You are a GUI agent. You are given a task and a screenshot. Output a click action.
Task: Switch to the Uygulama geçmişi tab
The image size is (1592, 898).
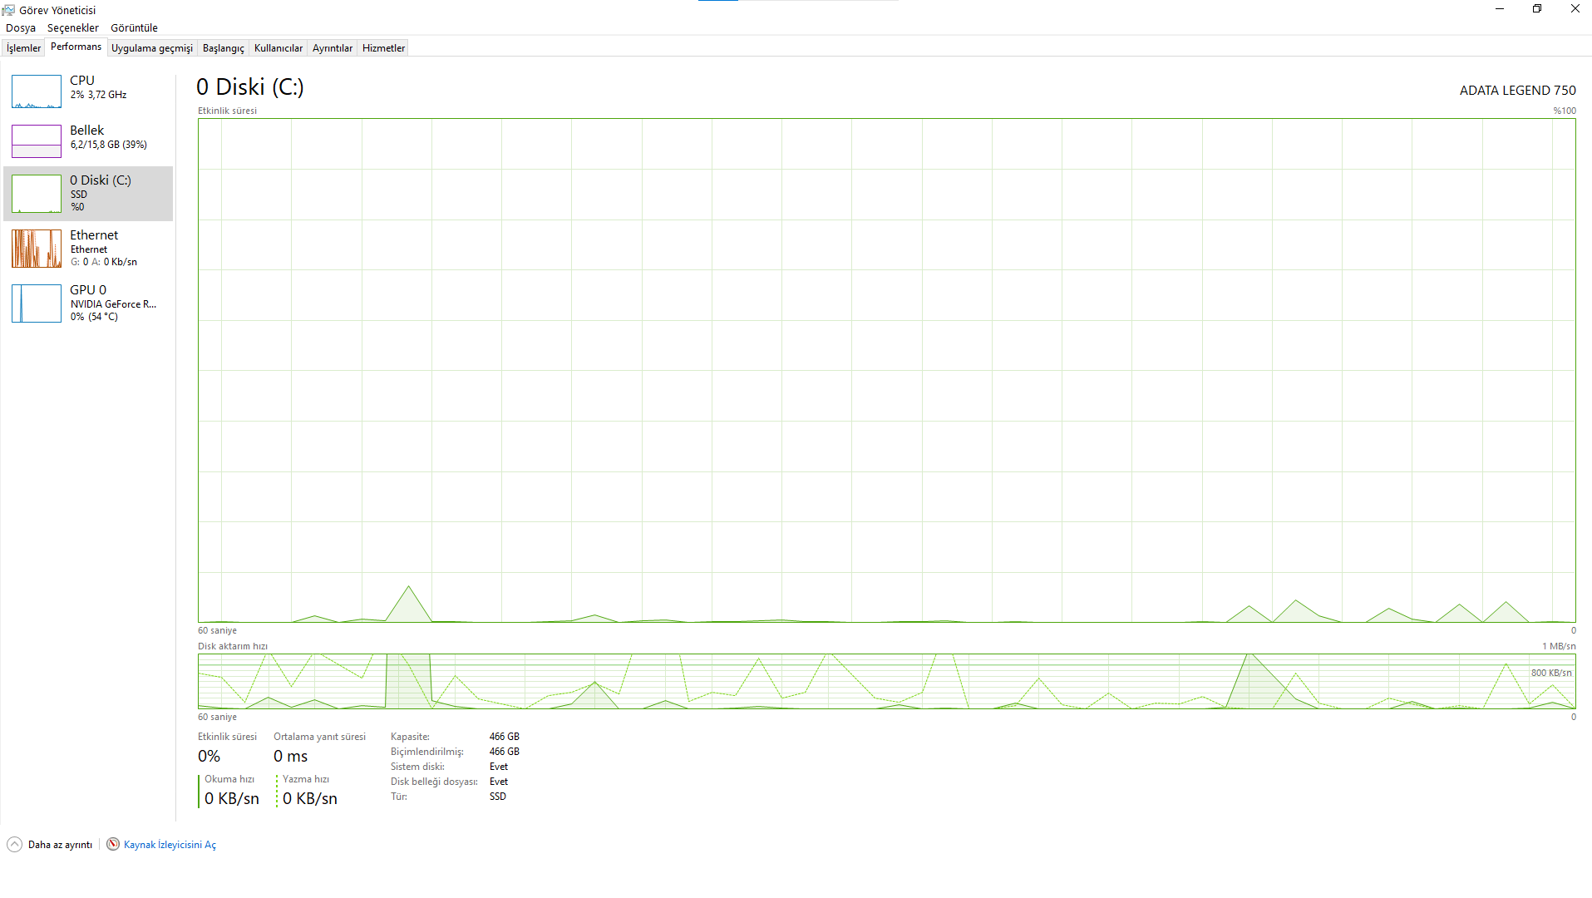click(152, 48)
